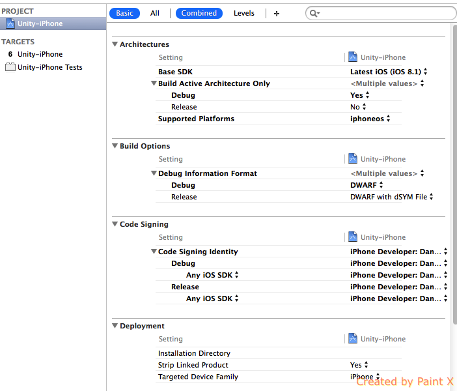
Task: Open the DWARF debug format popup
Action: pyautogui.click(x=367, y=185)
